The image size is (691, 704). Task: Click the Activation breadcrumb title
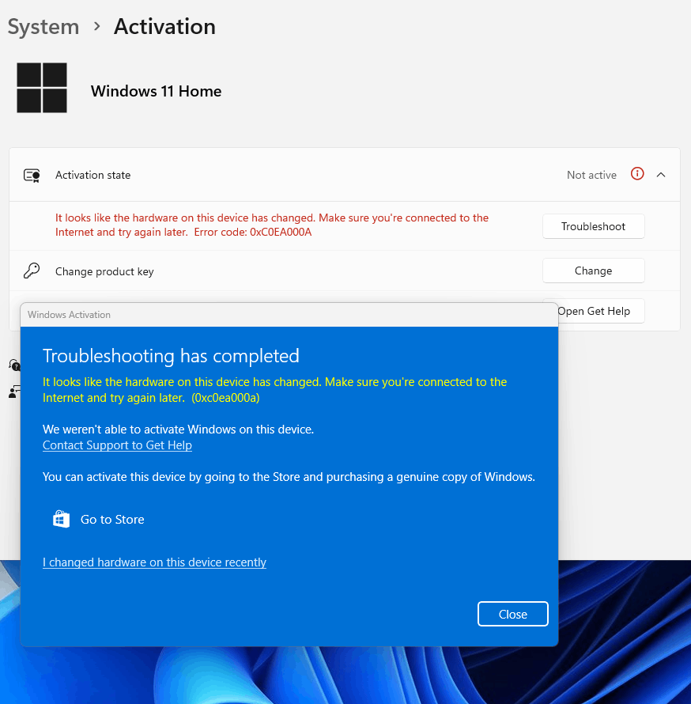click(164, 26)
